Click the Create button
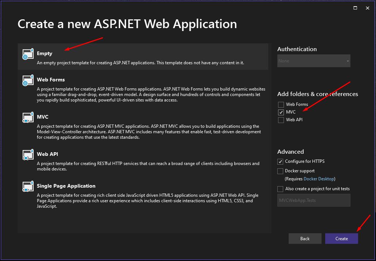376x261 pixels. click(341, 238)
